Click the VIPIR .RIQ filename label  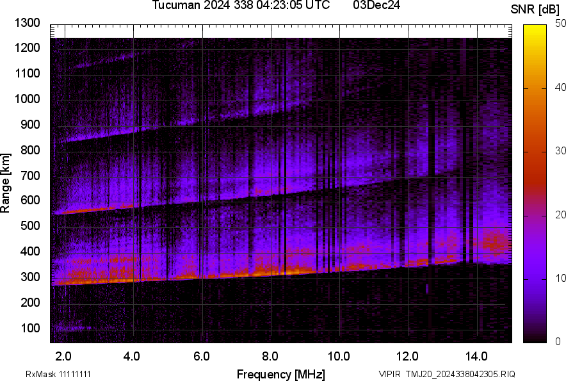tap(446, 374)
